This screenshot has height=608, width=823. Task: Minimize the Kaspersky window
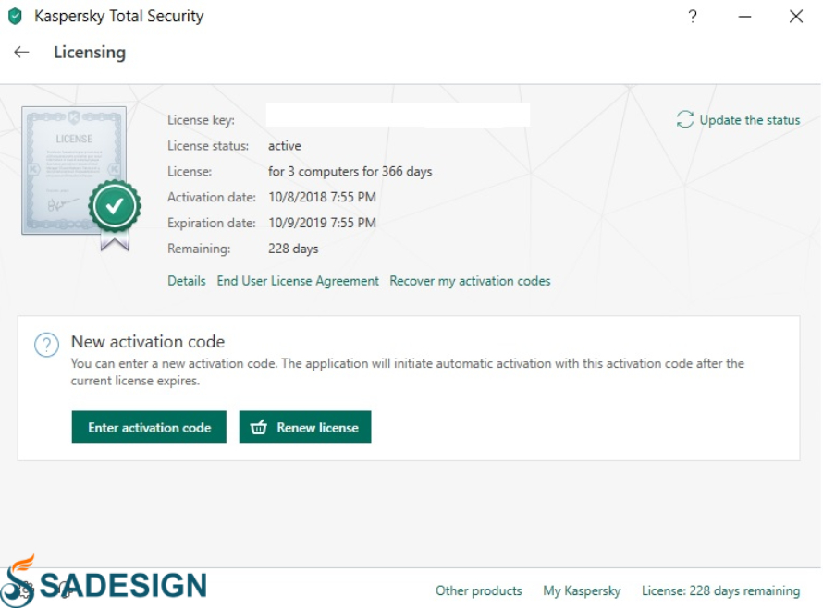coord(744,17)
